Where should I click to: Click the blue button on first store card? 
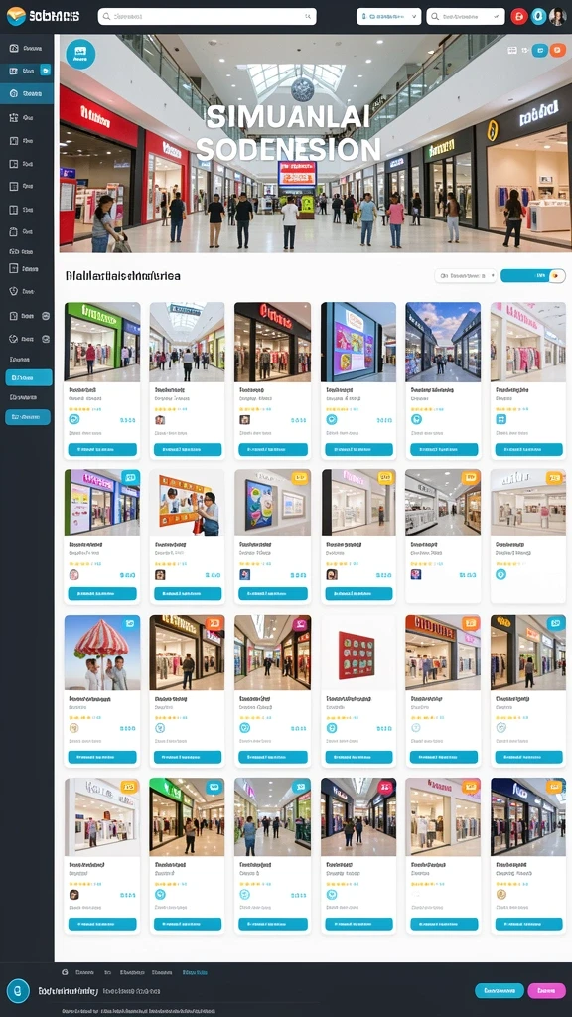tap(102, 449)
